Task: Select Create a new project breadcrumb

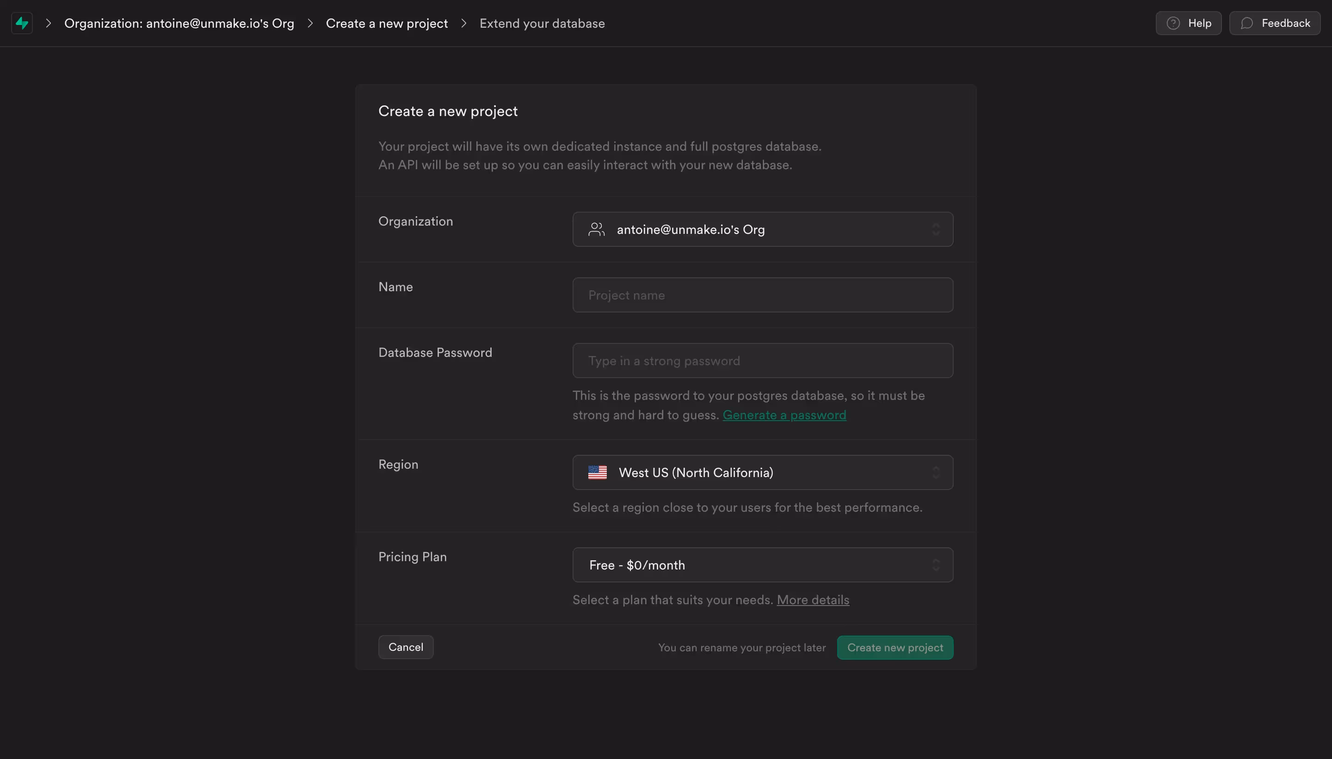Action: point(387,24)
